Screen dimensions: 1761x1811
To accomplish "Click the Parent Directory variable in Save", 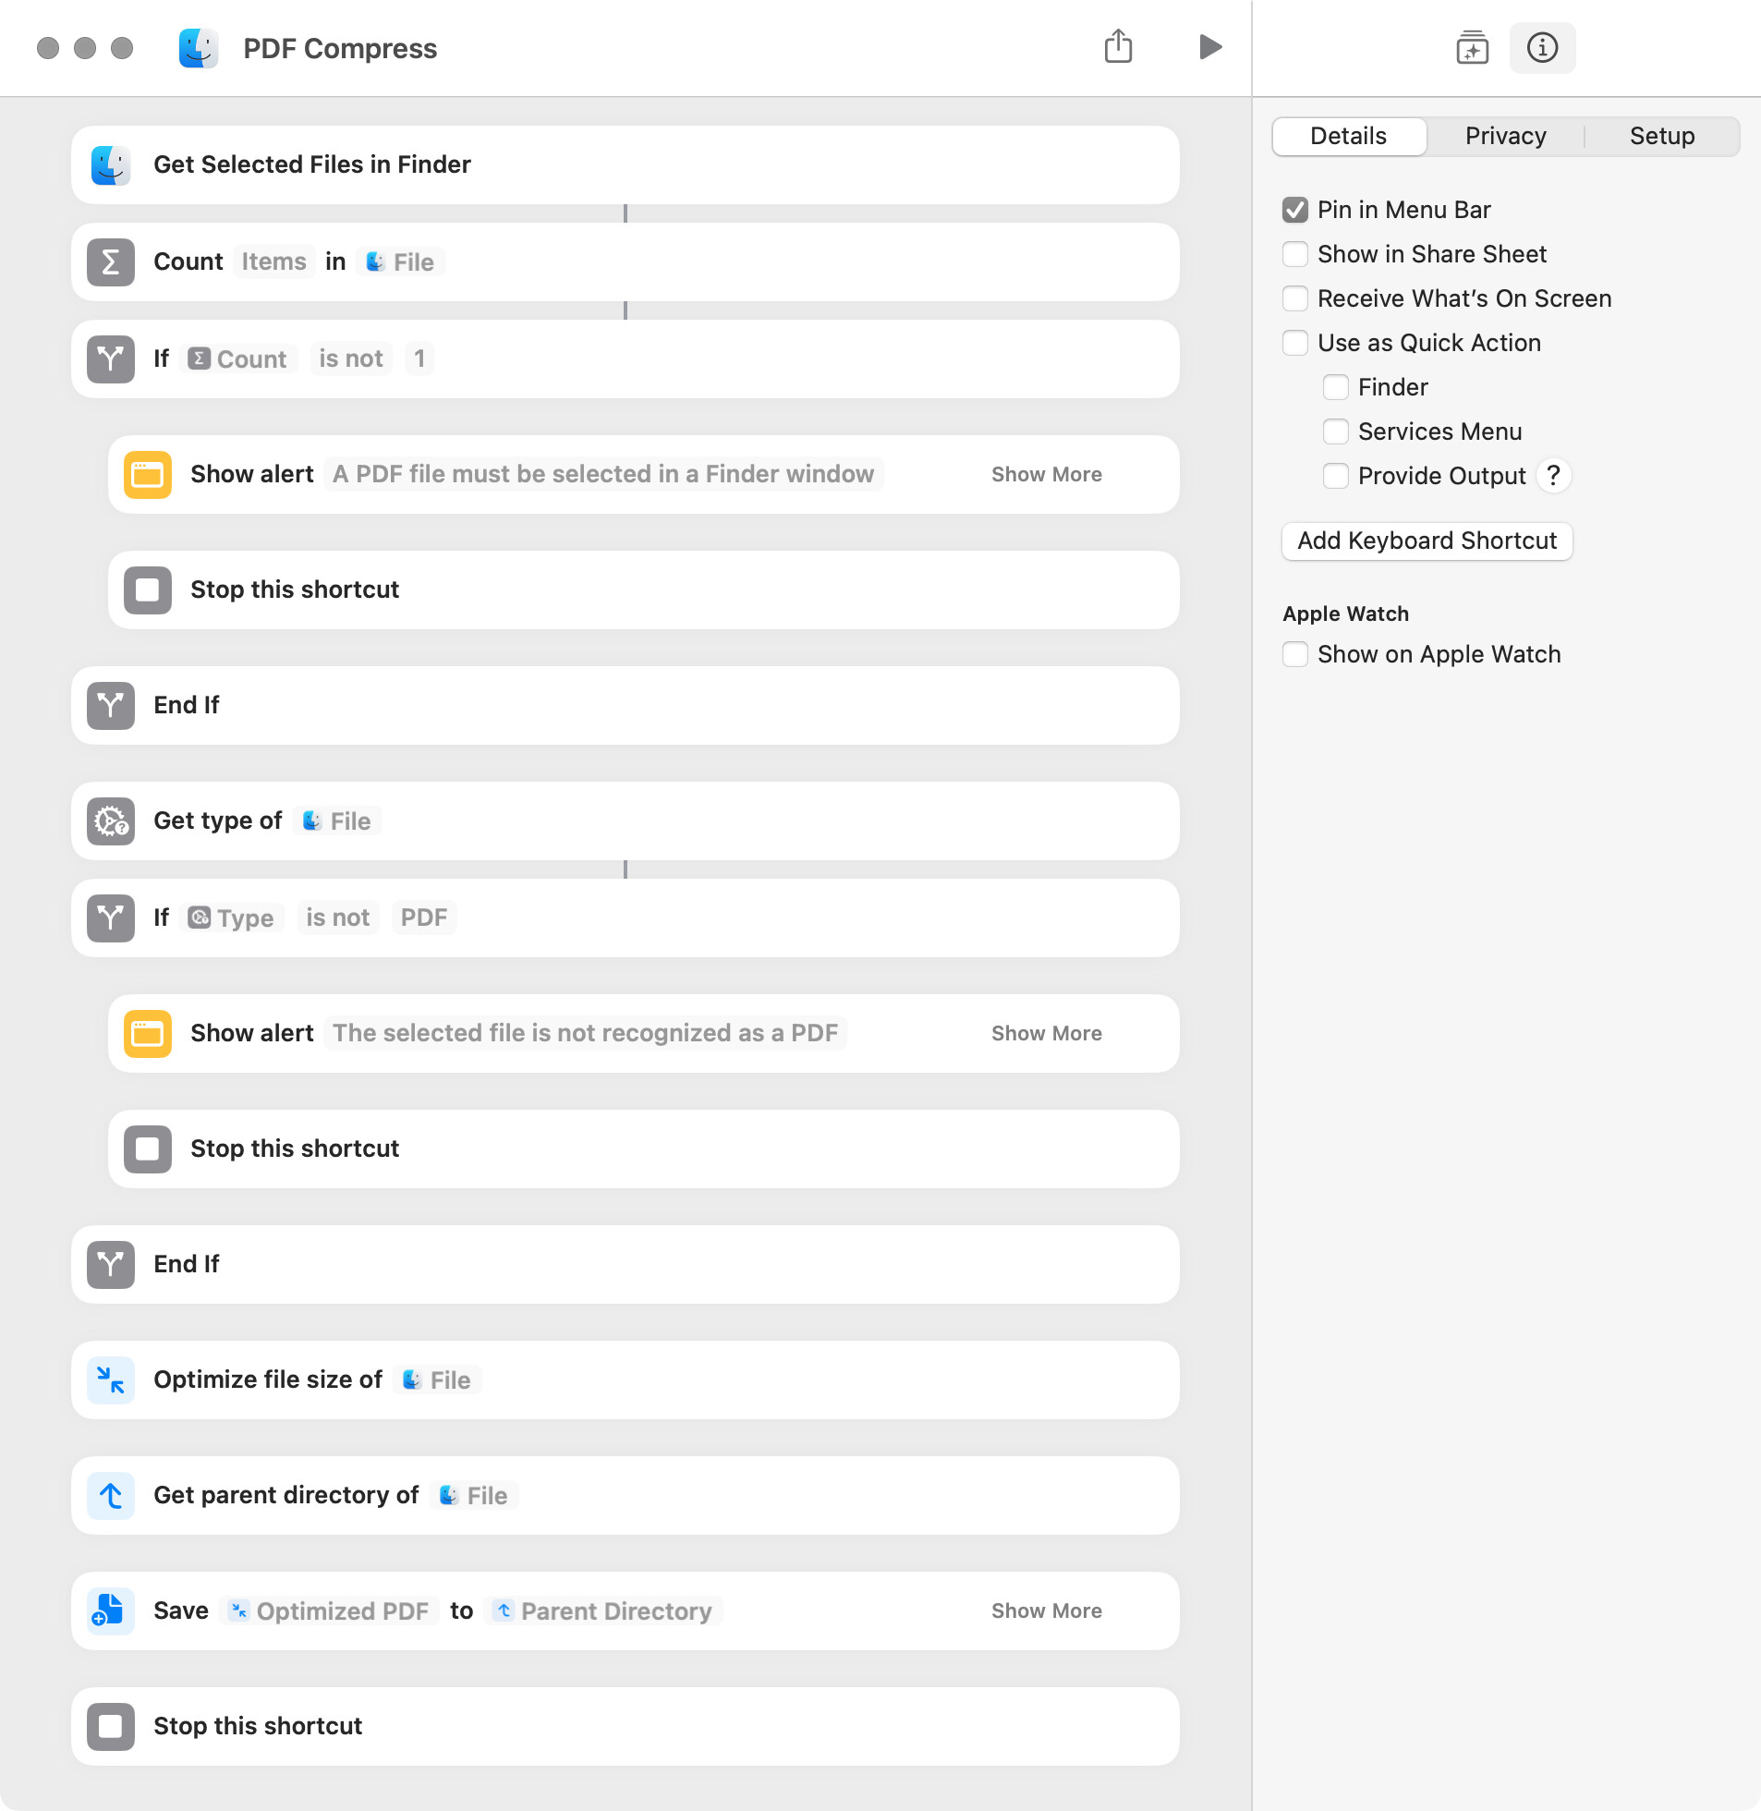I will (603, 1611).
